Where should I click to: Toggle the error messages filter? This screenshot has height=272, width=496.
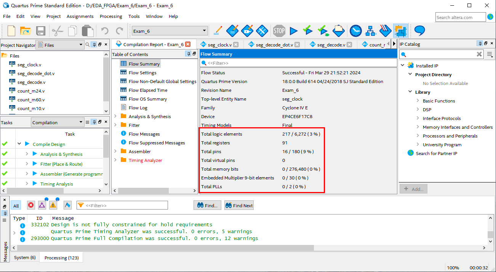click(x=31, y=205)
